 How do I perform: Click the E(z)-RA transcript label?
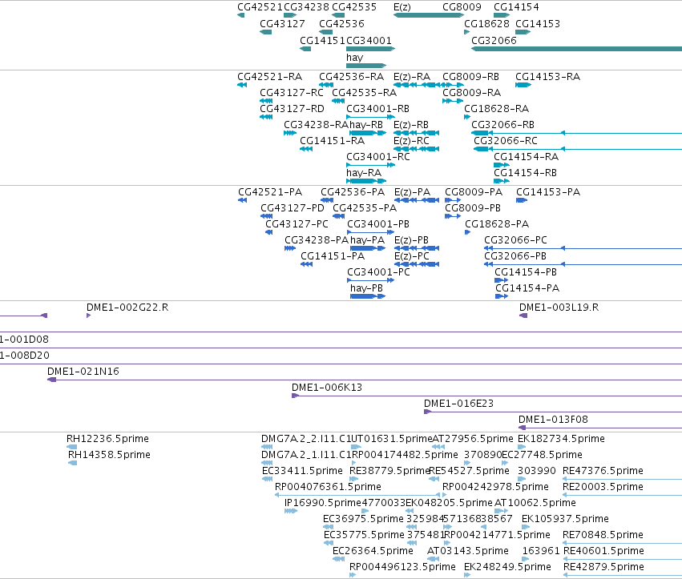412,77
